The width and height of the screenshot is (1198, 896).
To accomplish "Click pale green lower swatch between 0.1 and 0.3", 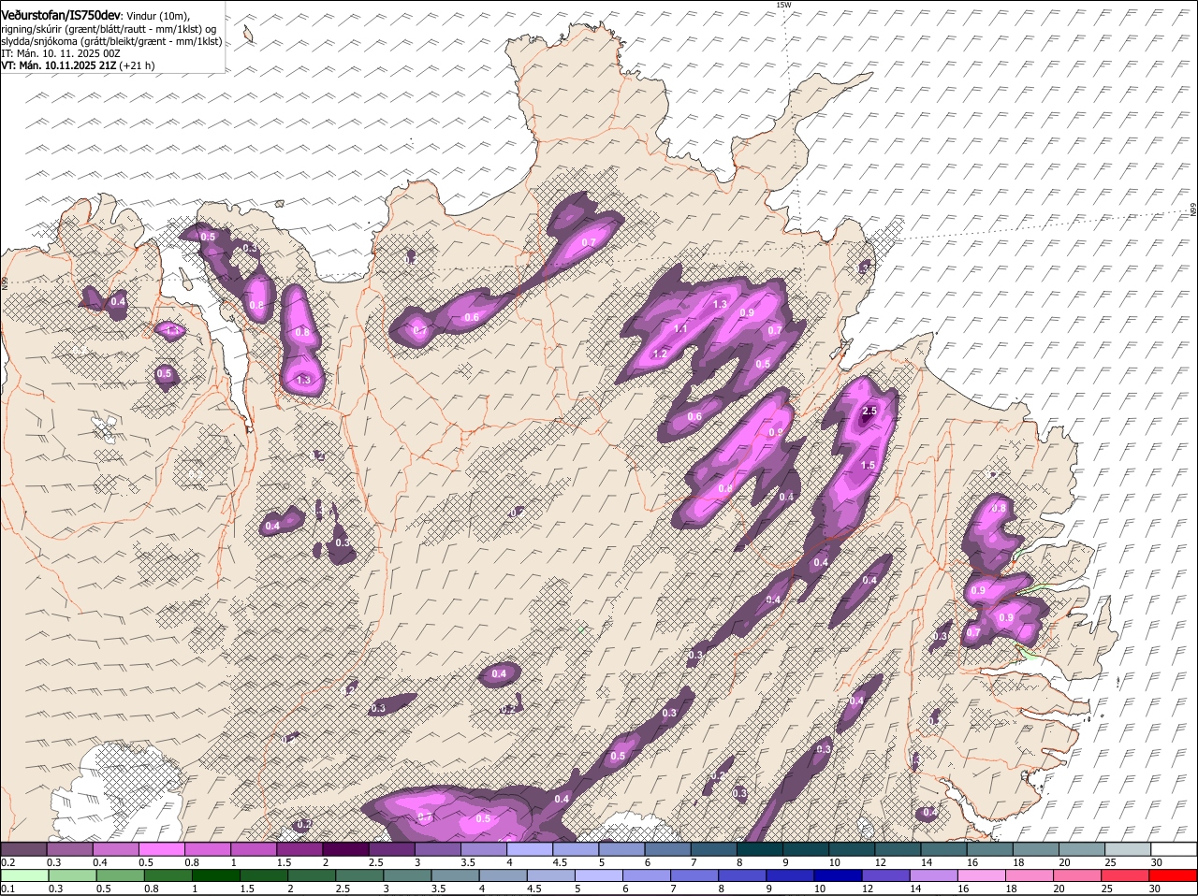I will click(25, 875).
